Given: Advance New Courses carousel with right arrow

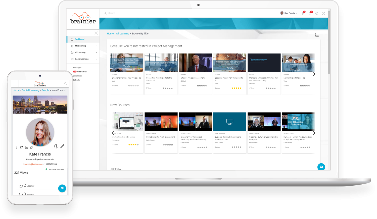Looking at the screenshot, I should (x=314, y=133).
